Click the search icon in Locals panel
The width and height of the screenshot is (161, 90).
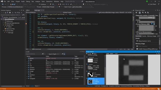click(x=43, y=54)
